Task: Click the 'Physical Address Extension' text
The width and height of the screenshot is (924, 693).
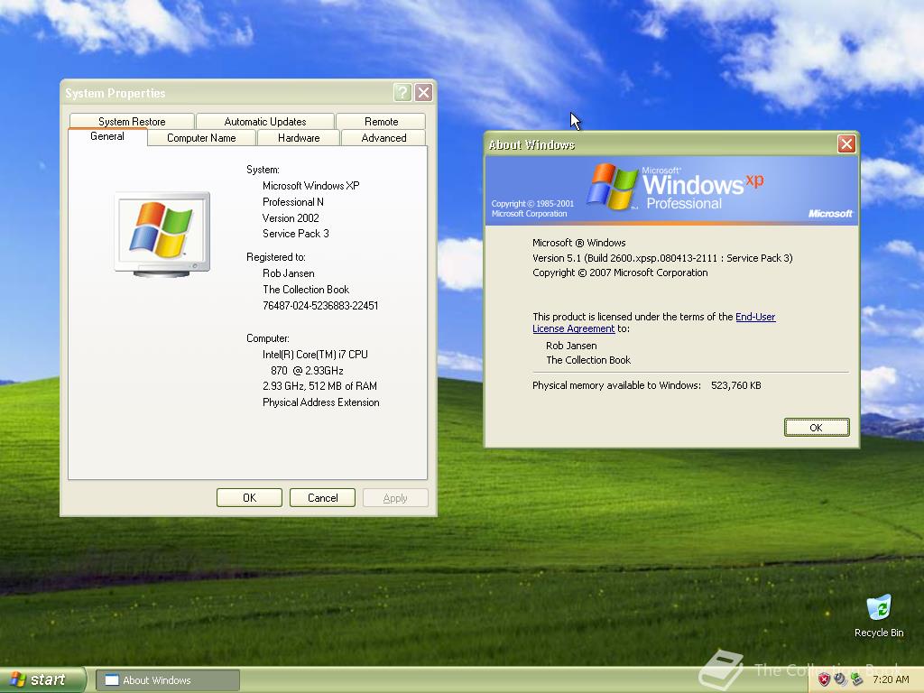Action: coord(320,402)
